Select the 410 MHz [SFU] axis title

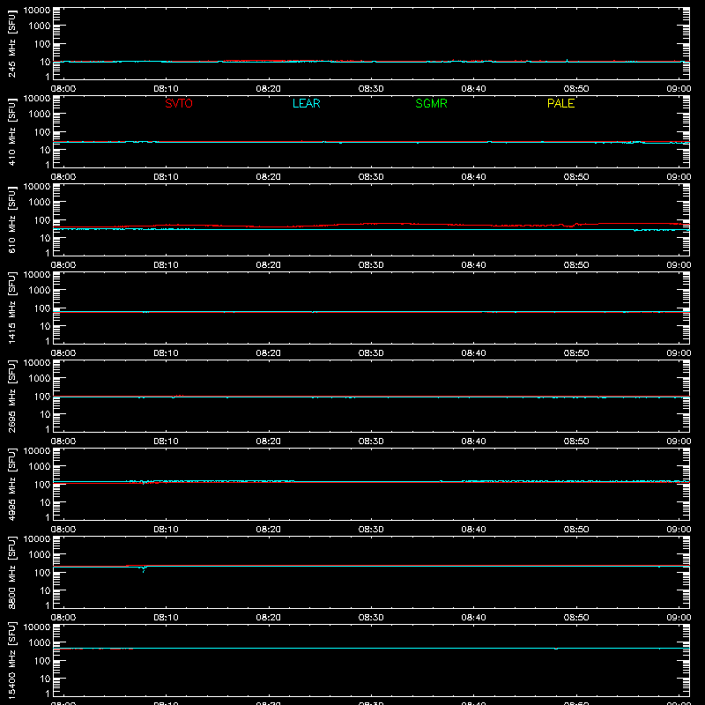point(12,131)
